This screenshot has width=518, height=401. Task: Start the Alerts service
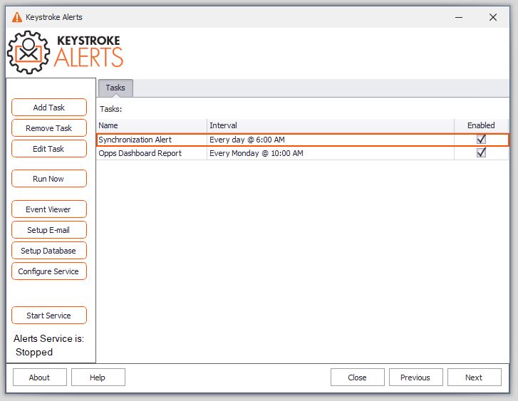49,316
